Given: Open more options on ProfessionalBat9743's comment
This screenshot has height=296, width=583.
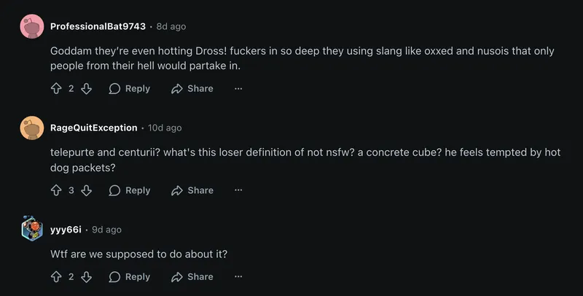Looking at the screenshot, I should point(238,88).
